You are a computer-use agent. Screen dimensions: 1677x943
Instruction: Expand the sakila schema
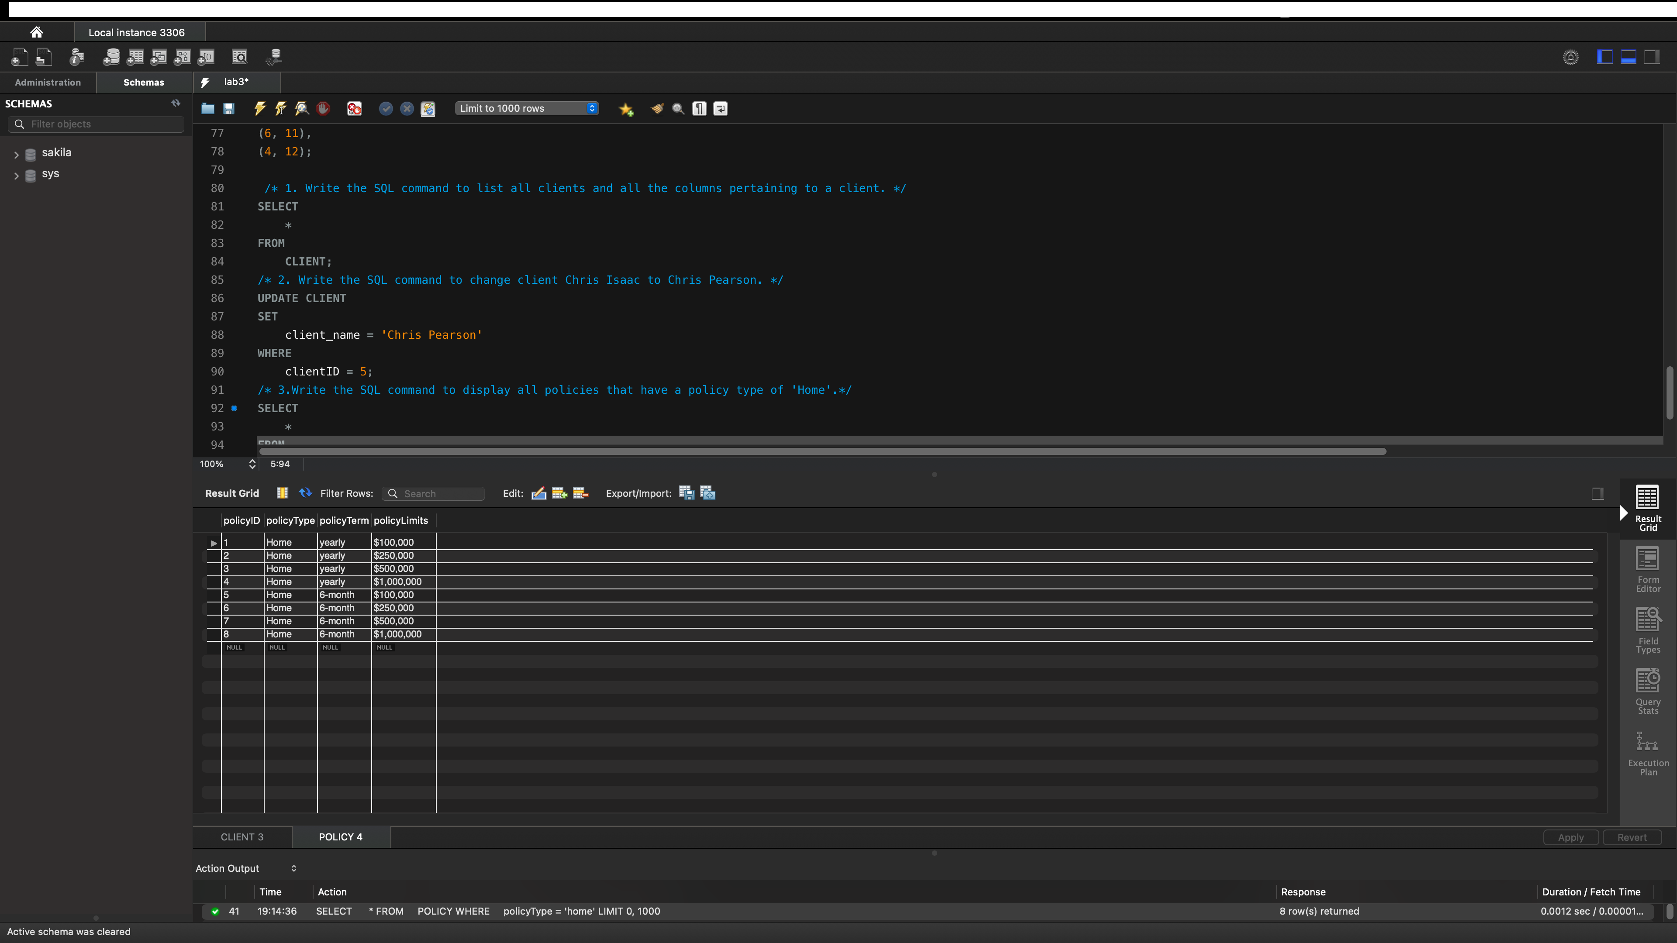(x=16, y=154)
